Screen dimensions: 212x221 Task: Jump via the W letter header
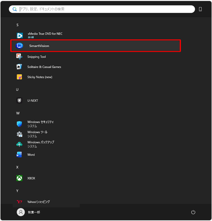point(18,113)
